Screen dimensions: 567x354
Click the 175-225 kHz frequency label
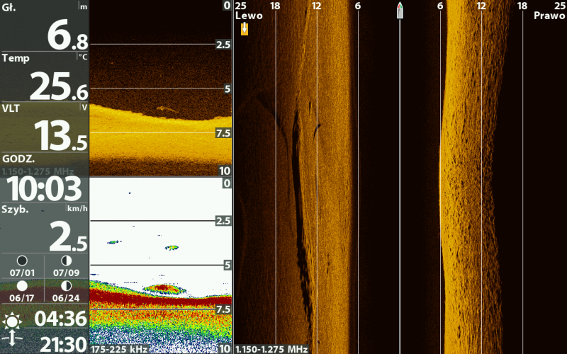pyautogui.click(x=120, y=349)
